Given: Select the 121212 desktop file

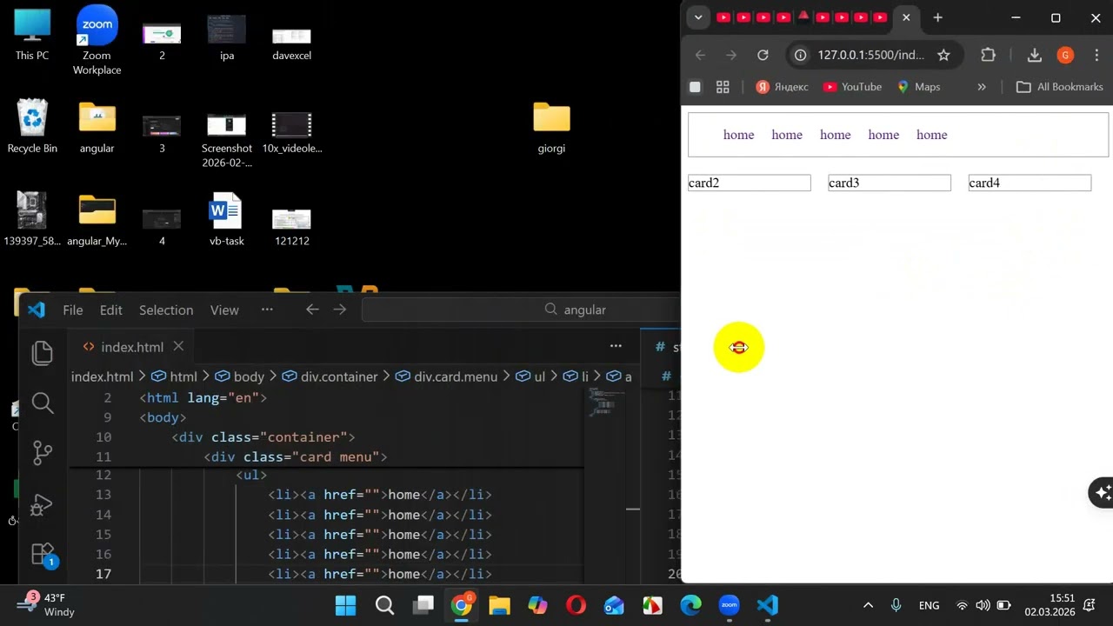Looking at the screenshot, I should [291, 224].
